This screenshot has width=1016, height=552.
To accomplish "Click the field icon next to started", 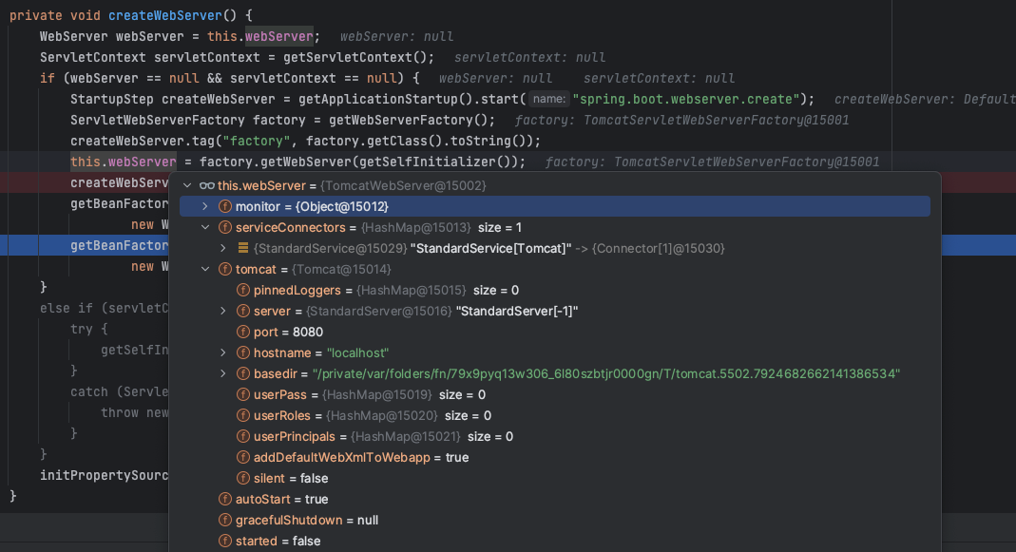I will 225,541.
